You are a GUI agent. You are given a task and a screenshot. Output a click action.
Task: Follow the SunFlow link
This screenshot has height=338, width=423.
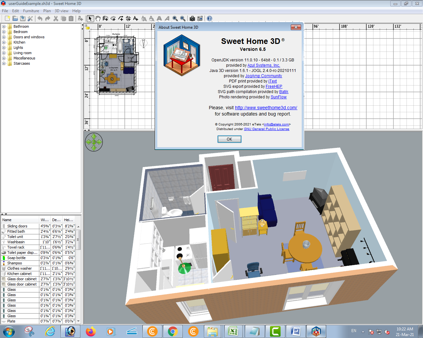click(x=279, y=97)
